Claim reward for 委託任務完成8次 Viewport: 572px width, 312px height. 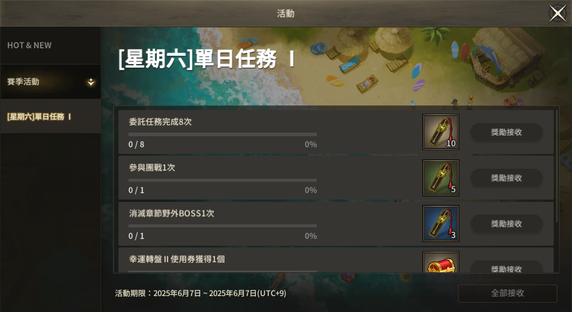pos(506,132)
